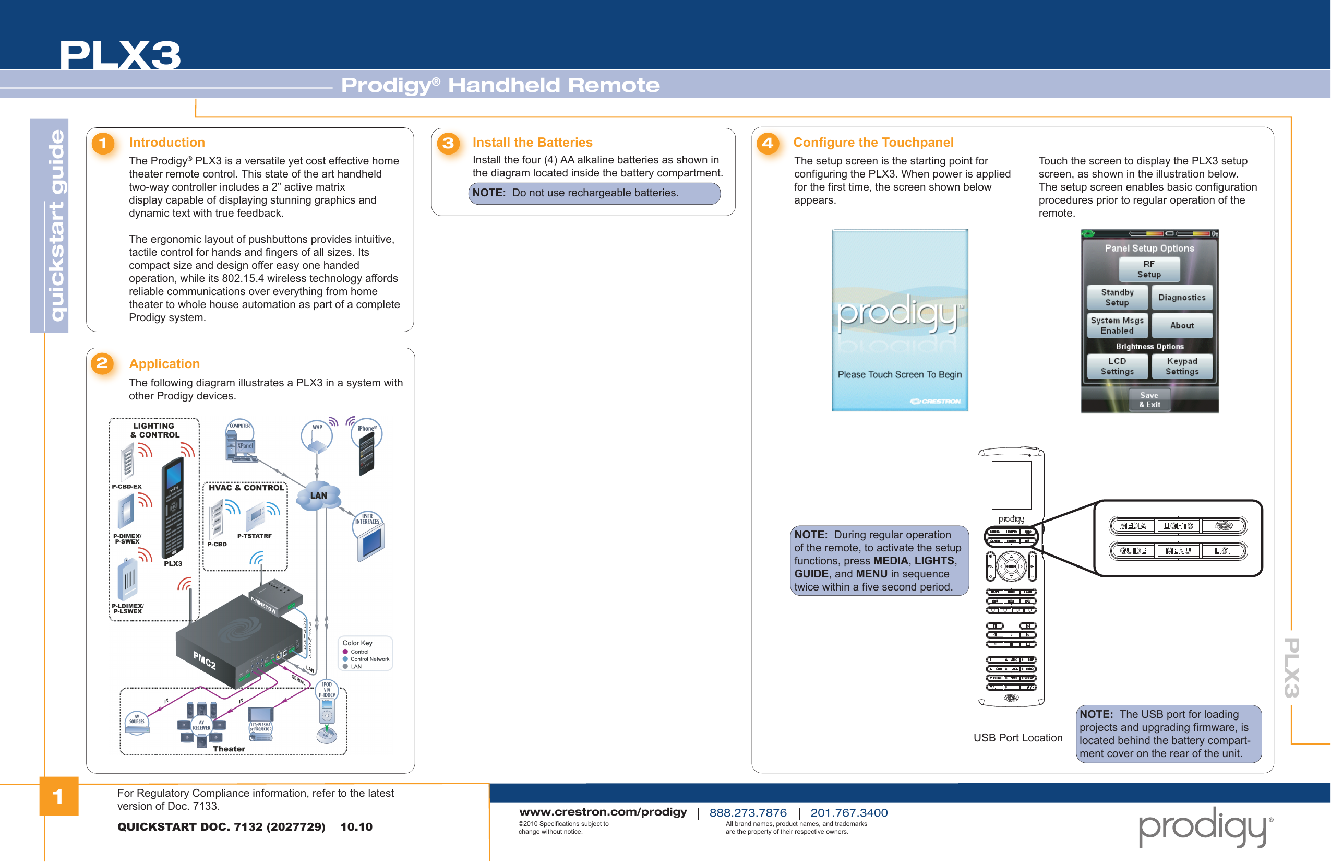Click the iPod via P-IDOCV icon
1331x862 pixels.
pyautogui.click(x=327, y=712)
